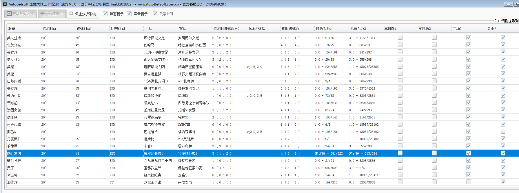The image size is (519, 193).
Task: Click the 云端连接中 cloud button
Action: click(52, 14)
